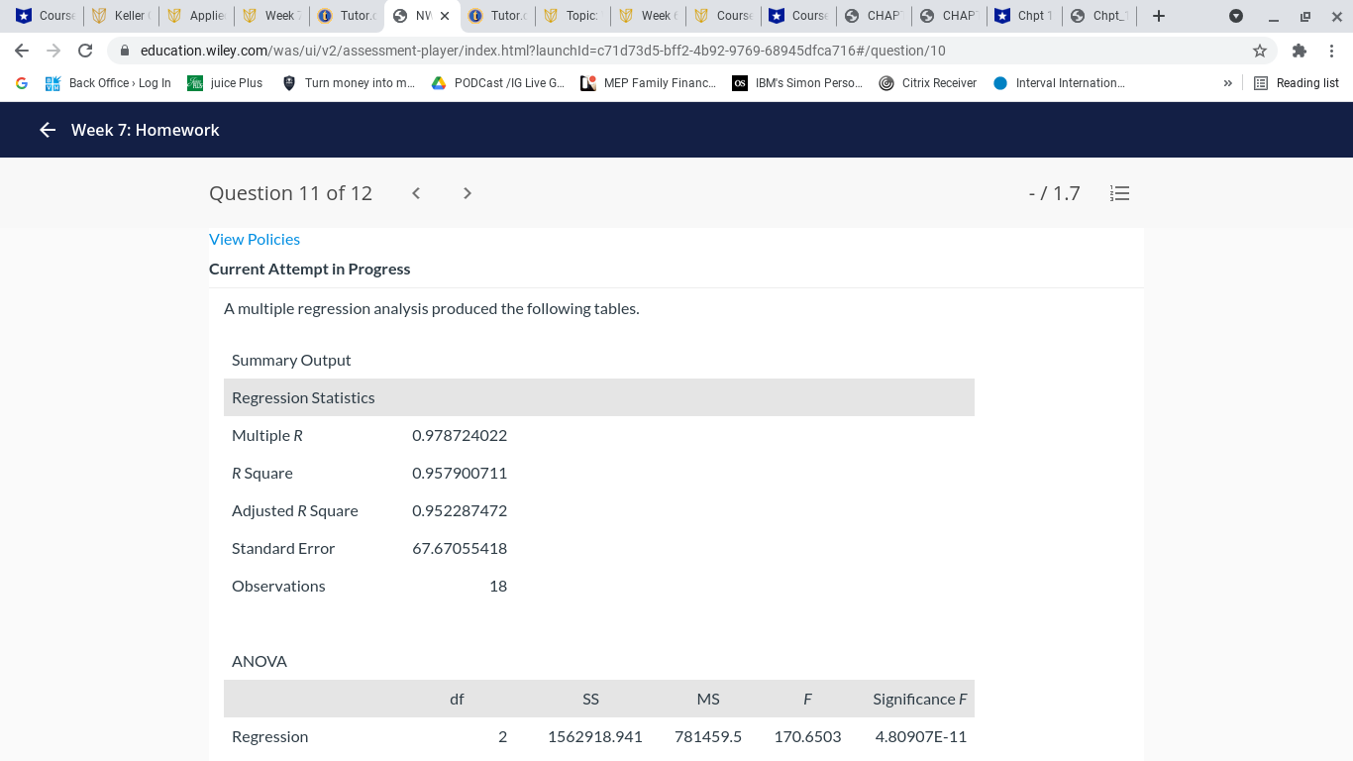Select the Multiple R value 0.978724022
The height and width of the screenshot is (761, 1353).
coord(460,435)
